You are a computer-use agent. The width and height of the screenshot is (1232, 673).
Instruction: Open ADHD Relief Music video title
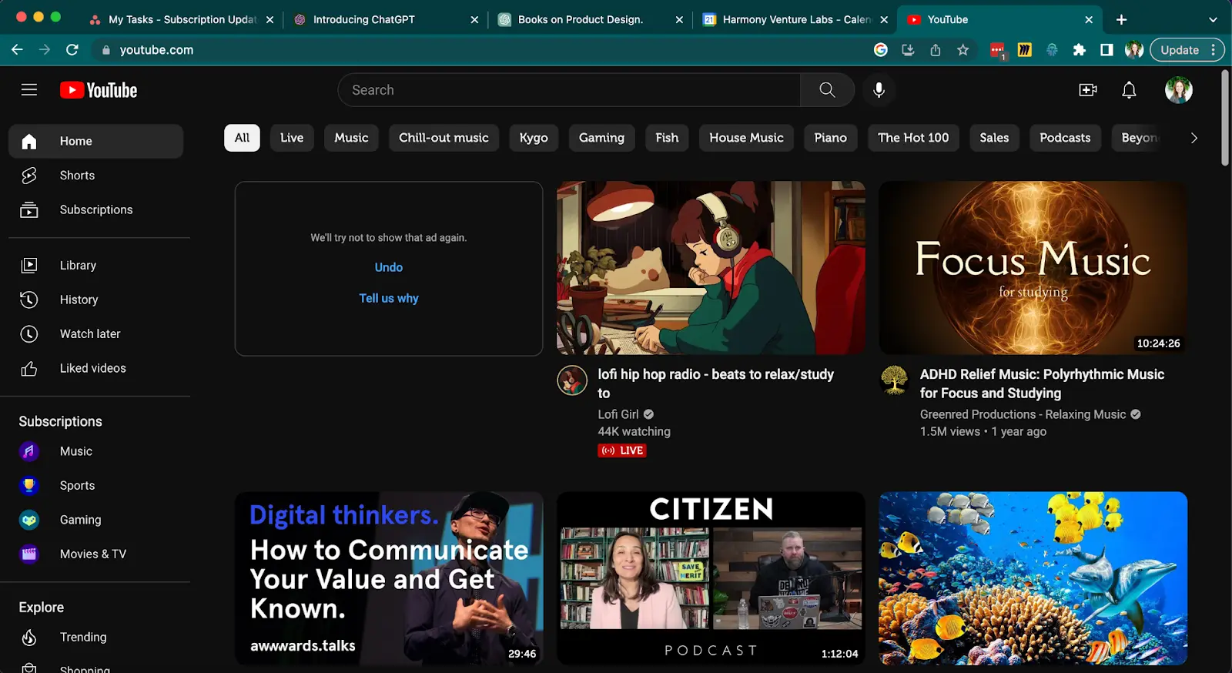(x=1042, y=383)
